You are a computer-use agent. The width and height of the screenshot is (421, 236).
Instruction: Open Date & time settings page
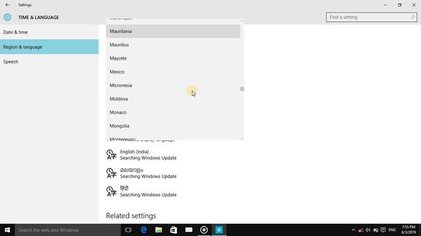[49, 32]
